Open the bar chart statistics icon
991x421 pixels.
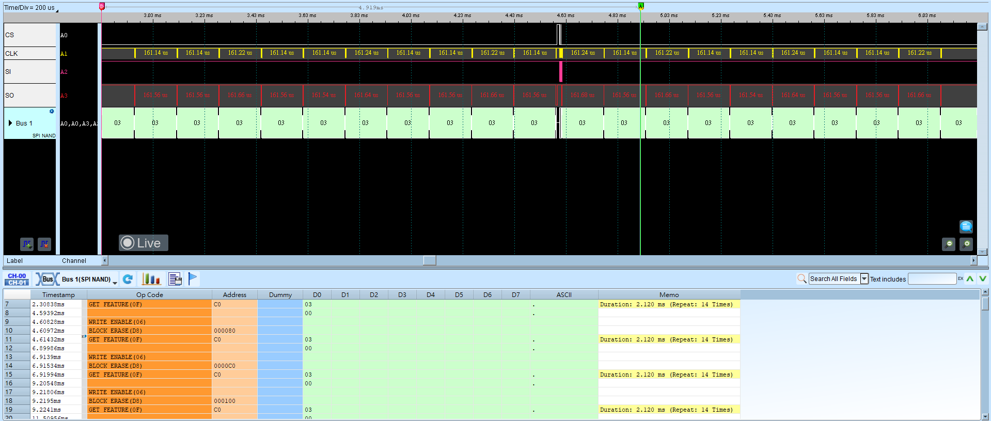151,279
